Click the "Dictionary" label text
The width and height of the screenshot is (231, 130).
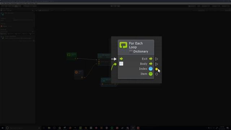[x=141, y=51]
